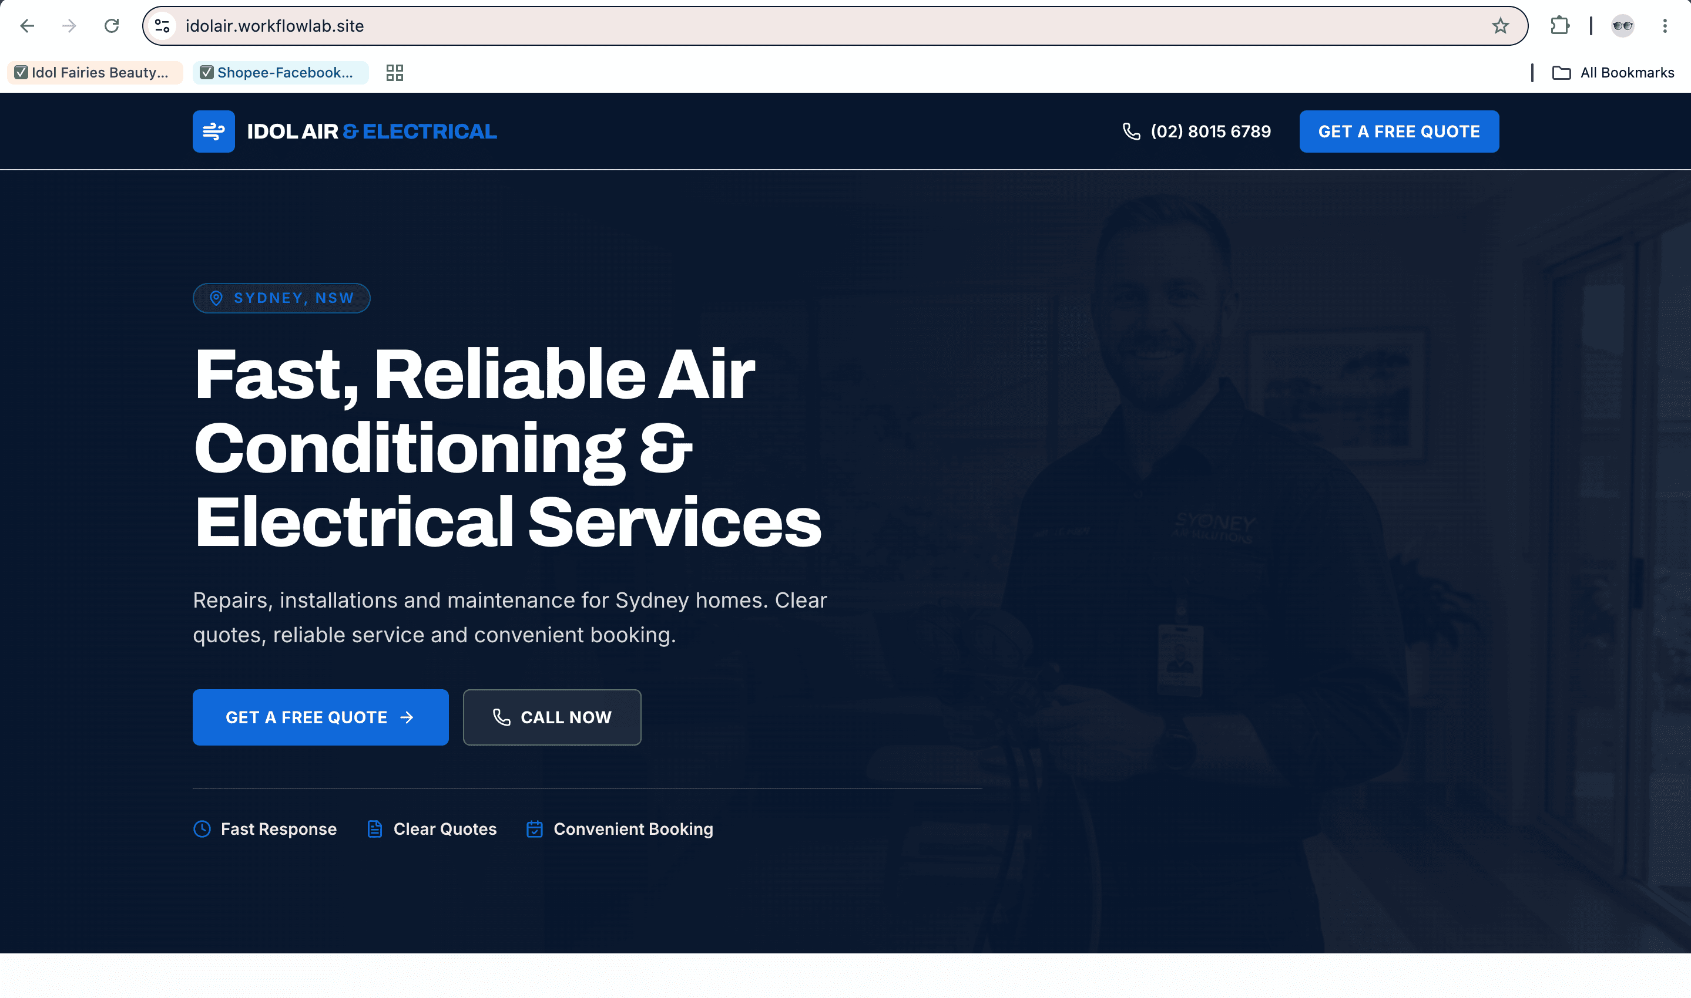Open the browser profile avatar

[x=1622, y=26]
